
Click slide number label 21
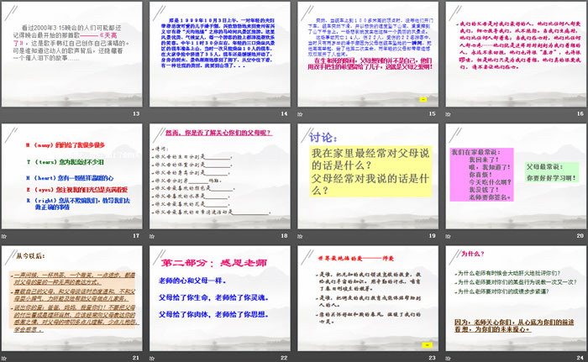[x=136, y=358]
